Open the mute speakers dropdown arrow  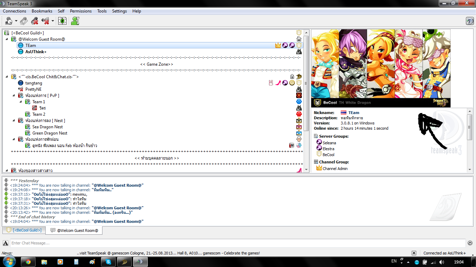[x=53, y=21]
